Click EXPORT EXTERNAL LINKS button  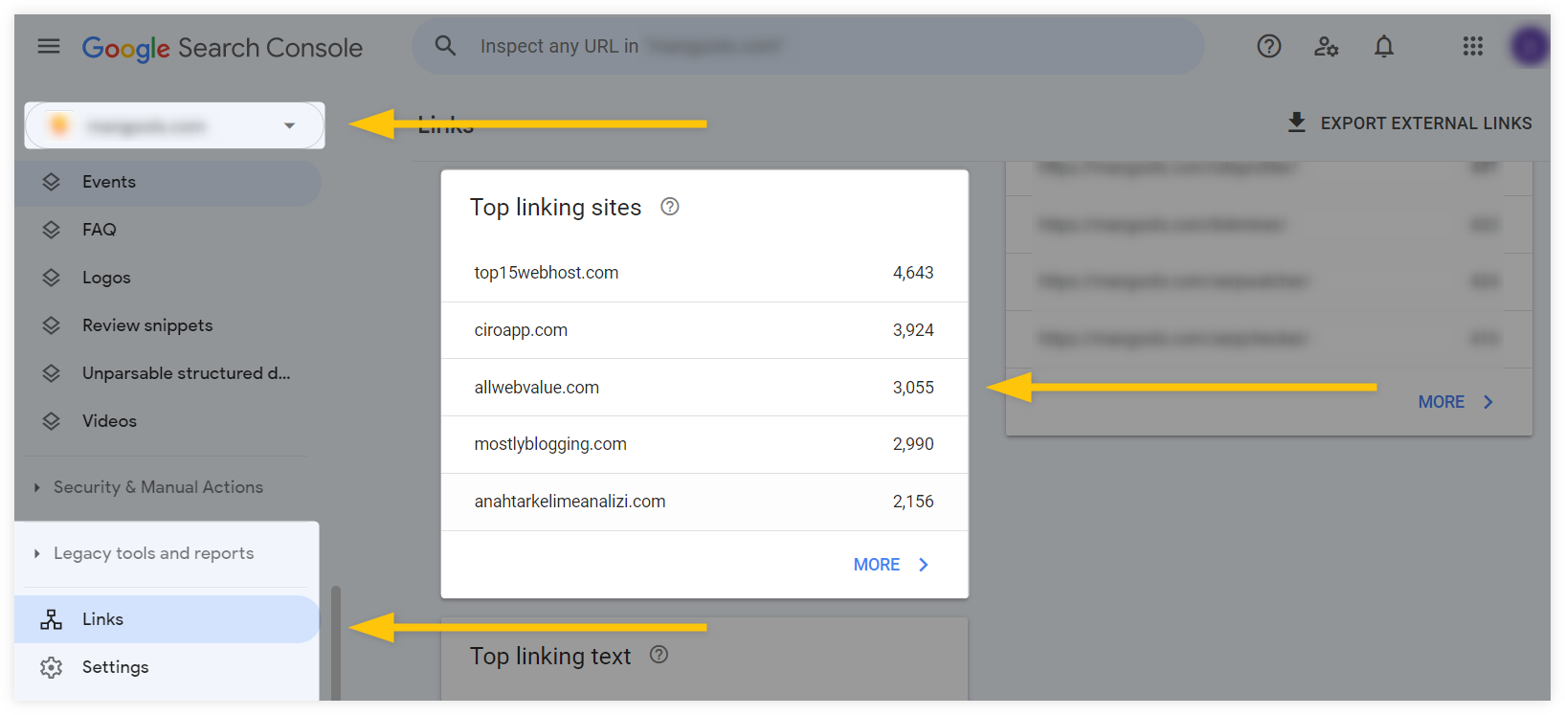1409,123
